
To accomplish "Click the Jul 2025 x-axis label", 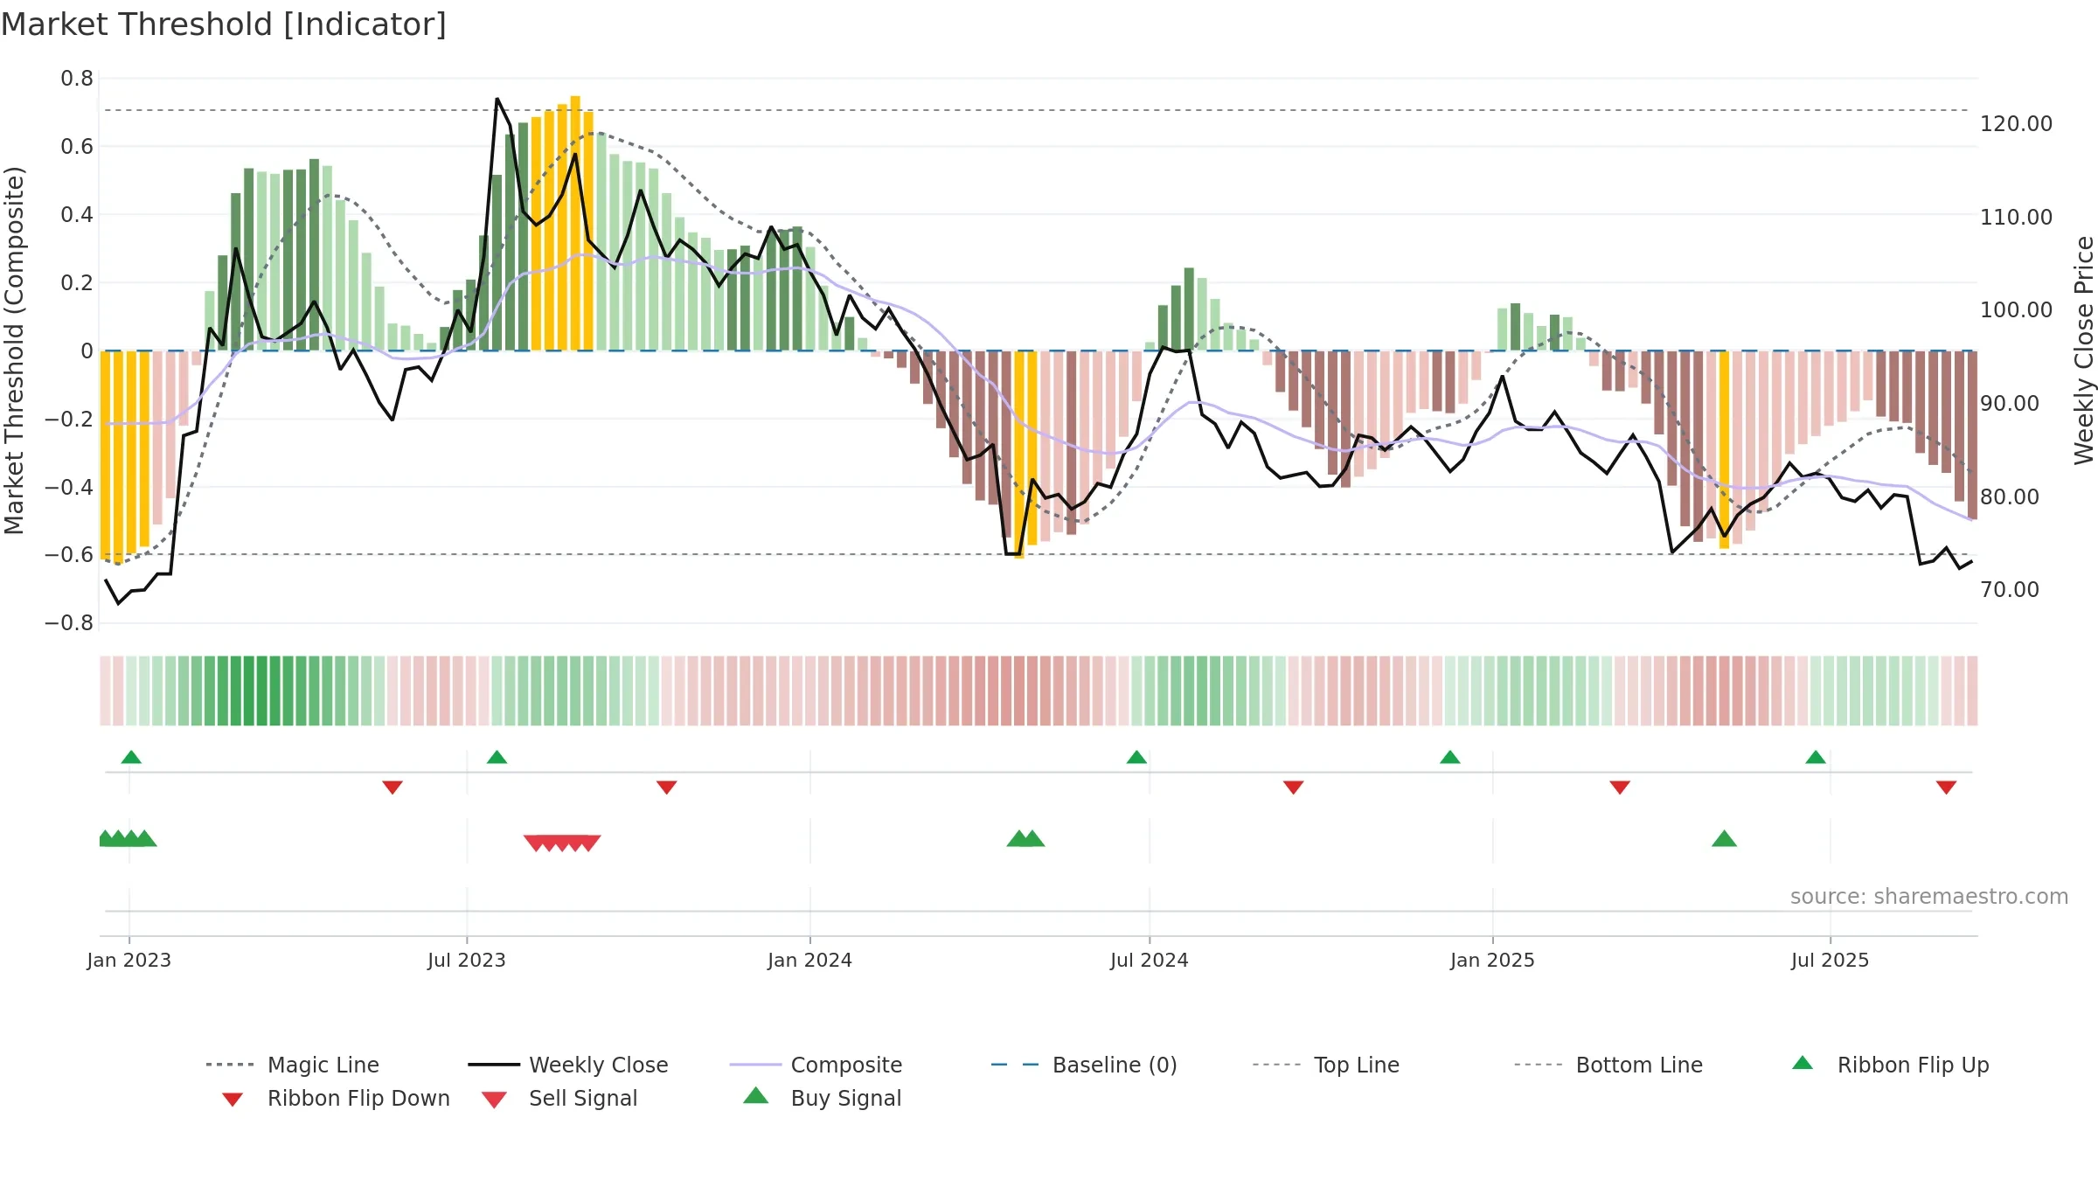I will [1831, 960].
